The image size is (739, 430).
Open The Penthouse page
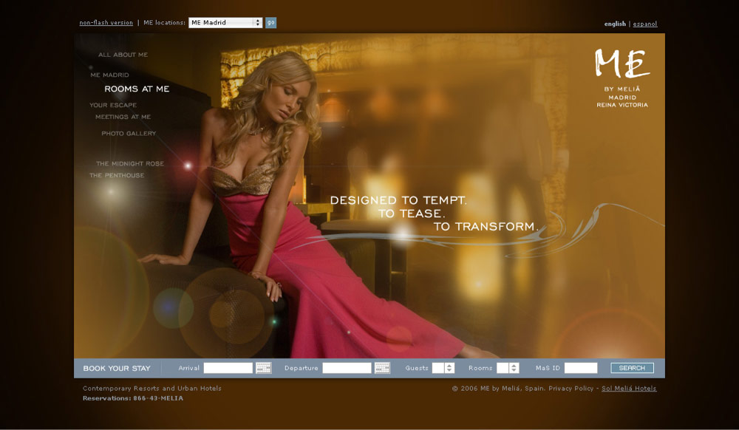coord(117,176)
